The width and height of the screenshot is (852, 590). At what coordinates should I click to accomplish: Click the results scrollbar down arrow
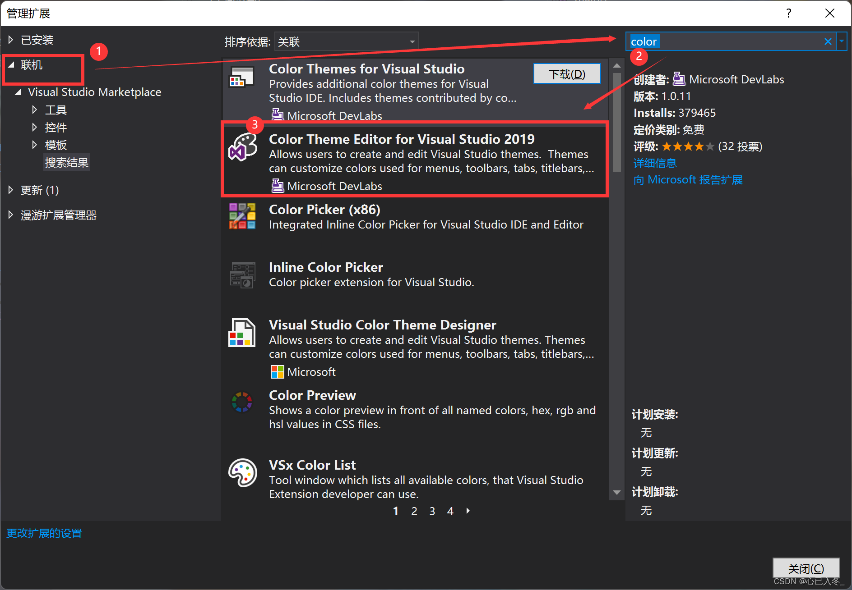click(616, 493)
